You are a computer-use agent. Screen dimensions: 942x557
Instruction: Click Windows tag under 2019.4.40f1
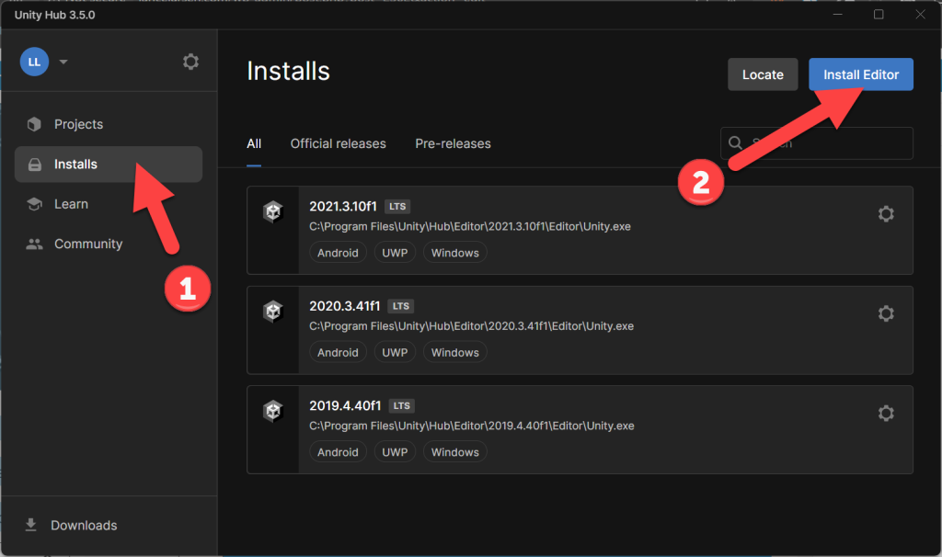454,452
